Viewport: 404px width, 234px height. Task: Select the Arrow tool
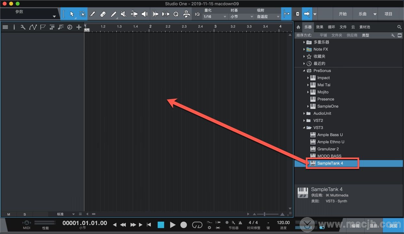pos(72,14)
